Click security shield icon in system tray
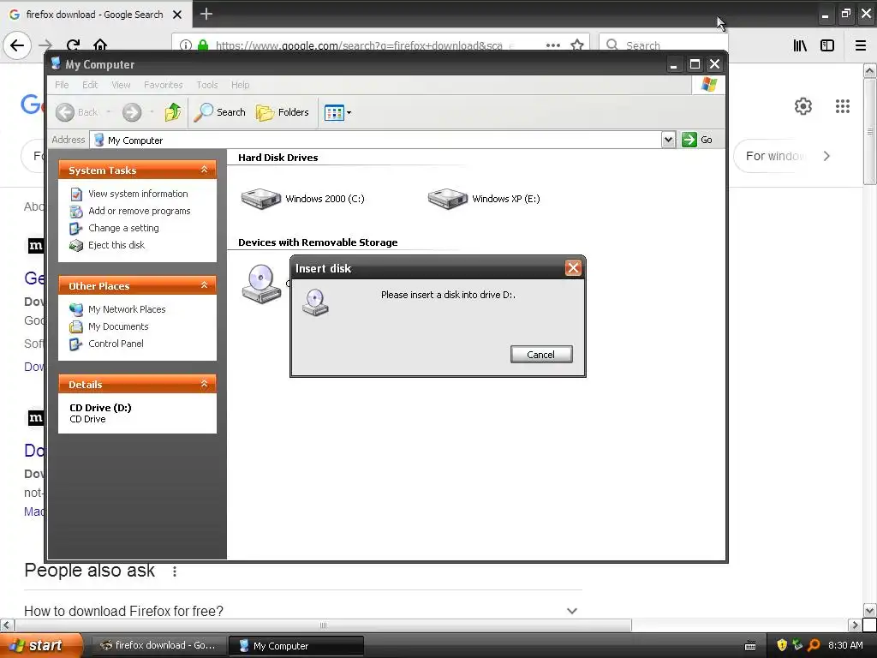The width and height of the screenshot is (877, 658). (782, 645)
